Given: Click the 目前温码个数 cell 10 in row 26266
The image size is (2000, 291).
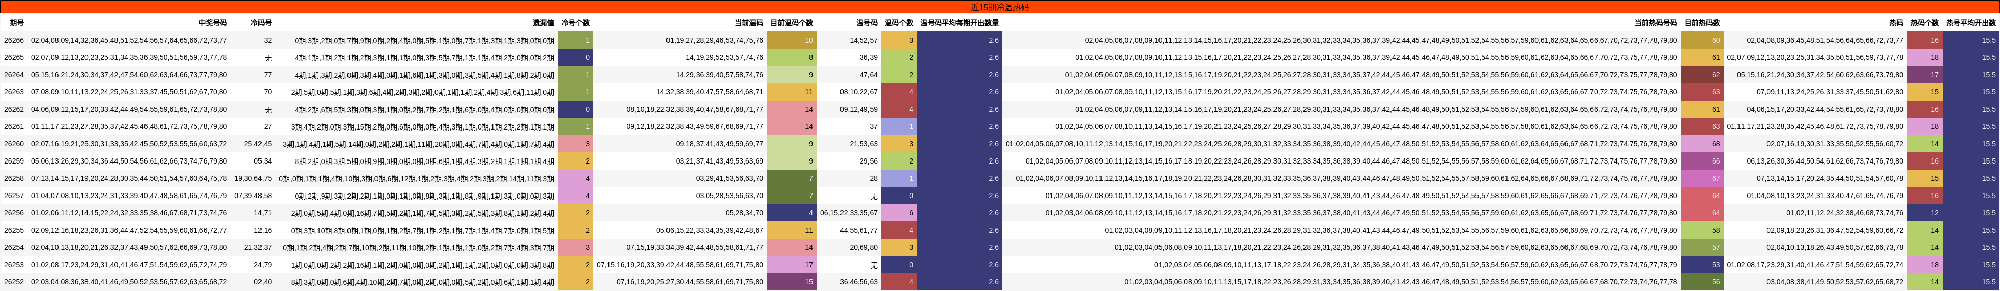Looking at the screenshot, I should [x=792, y=40].
